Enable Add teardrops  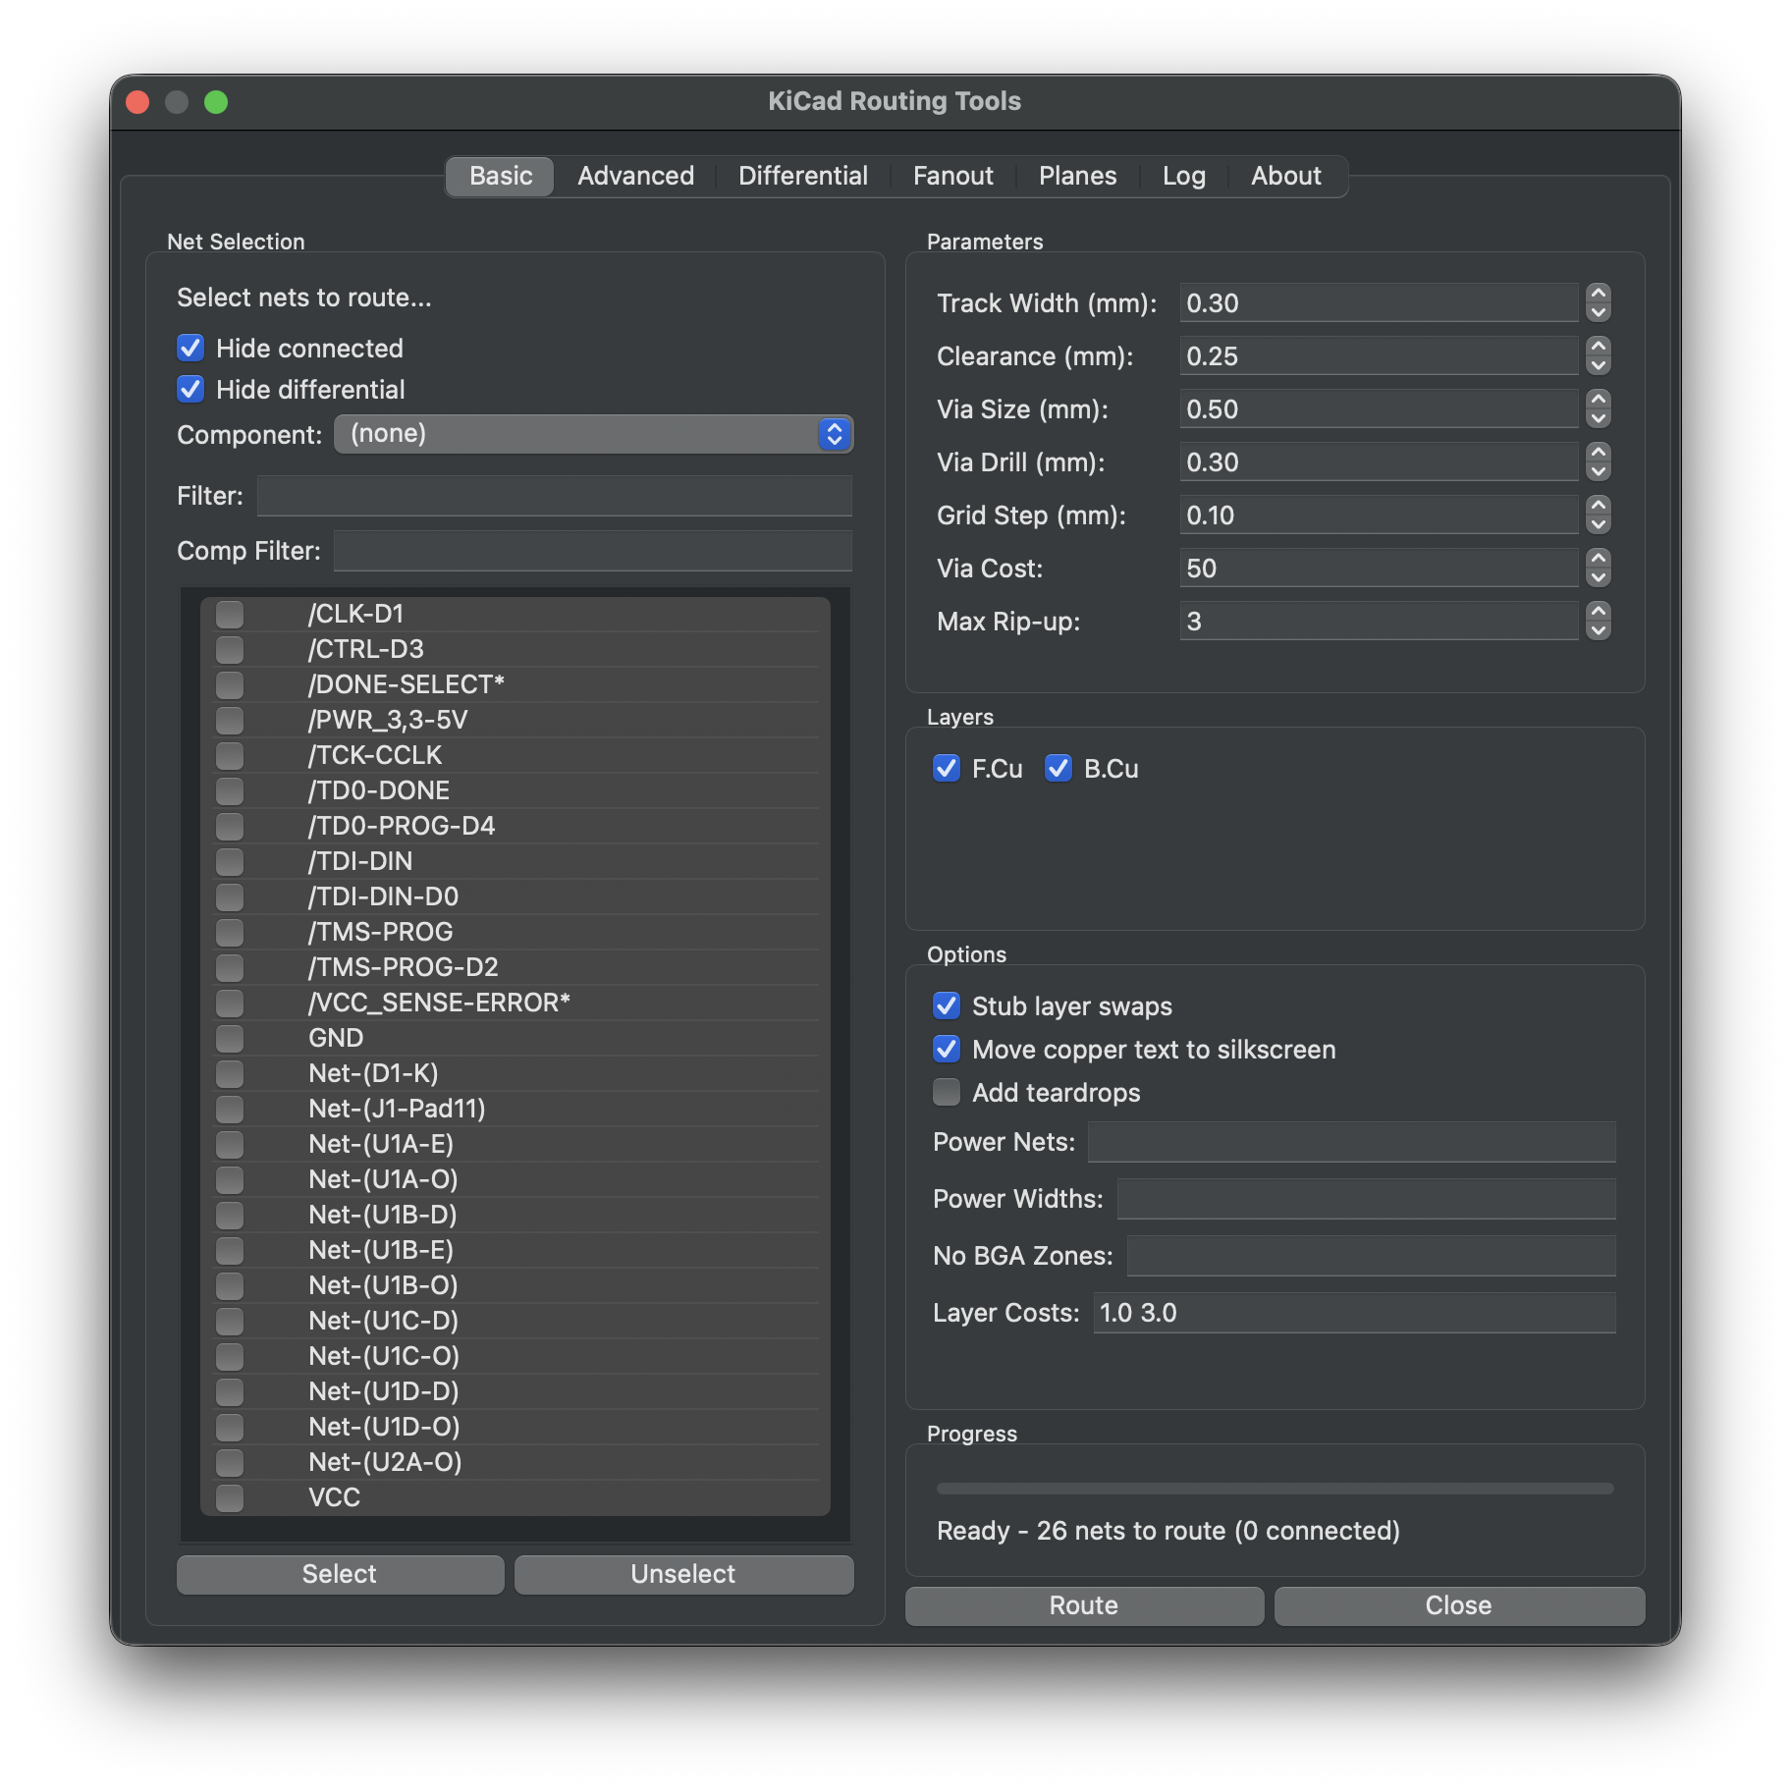click(946, 1092)
